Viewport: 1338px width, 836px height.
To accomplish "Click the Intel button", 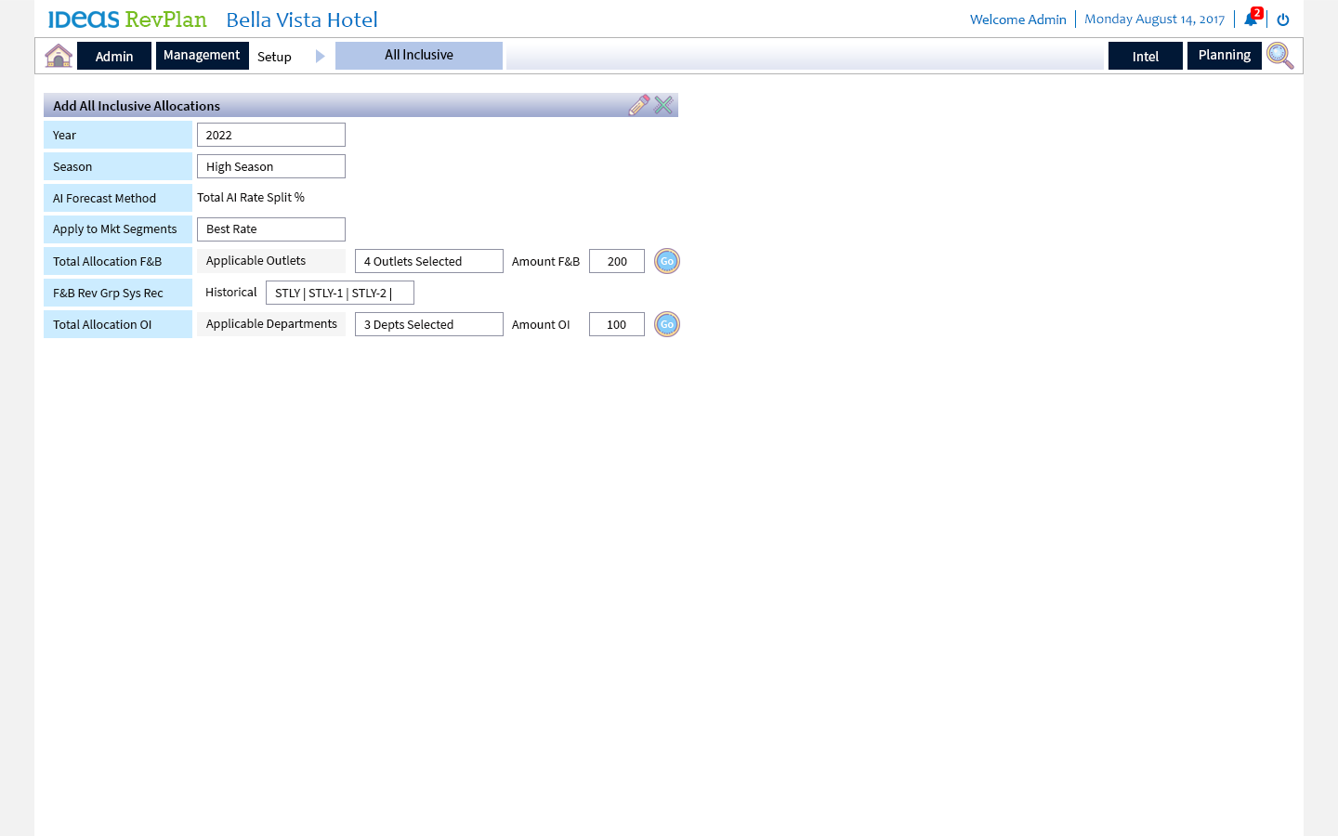I will pos(1145,56).
